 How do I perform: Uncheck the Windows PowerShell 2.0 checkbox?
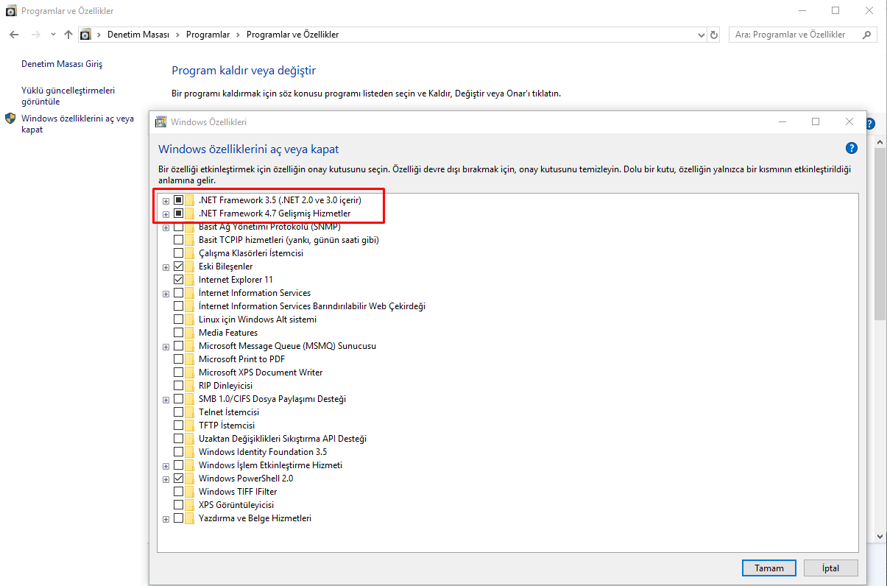coord(178,479)
